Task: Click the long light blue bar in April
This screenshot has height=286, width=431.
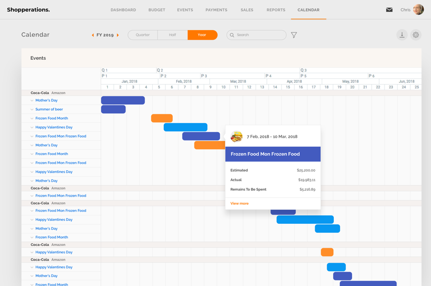Action: tap(305, 220)
